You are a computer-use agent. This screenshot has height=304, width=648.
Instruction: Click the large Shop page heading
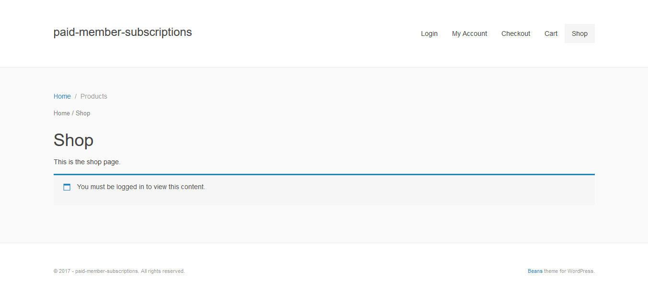click(73, 140)
